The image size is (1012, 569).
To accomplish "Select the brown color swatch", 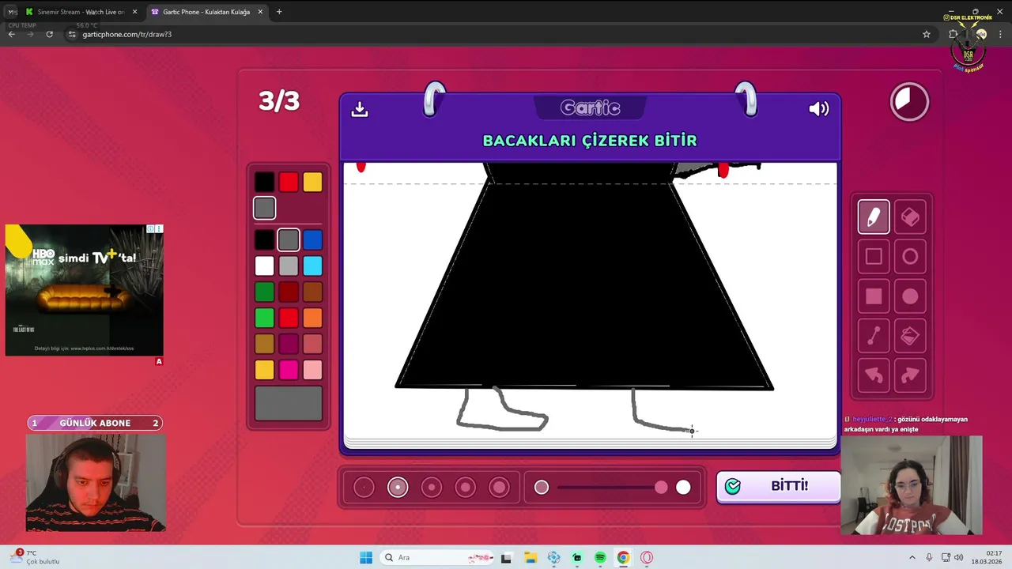I will pos(312,292).
